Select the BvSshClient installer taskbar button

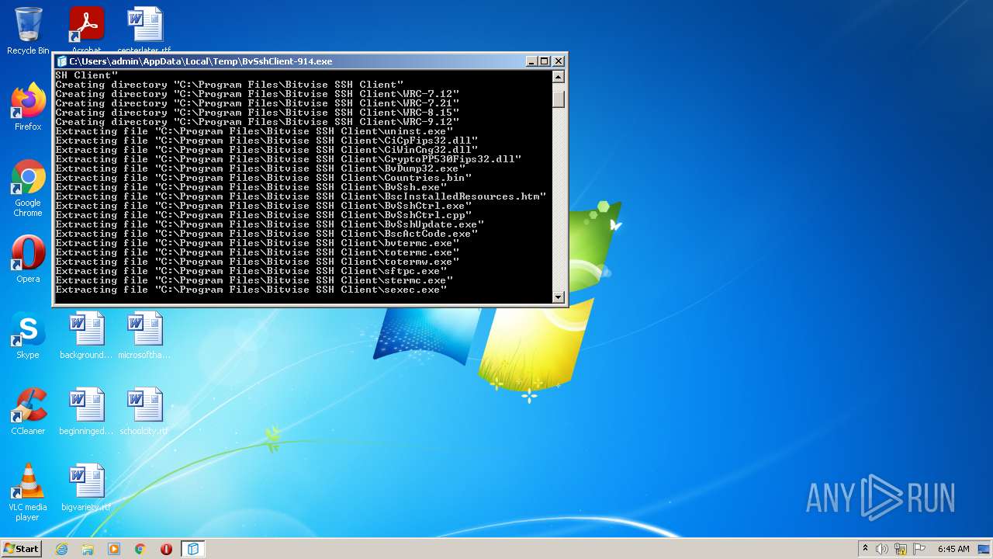(x=192, y=549)
